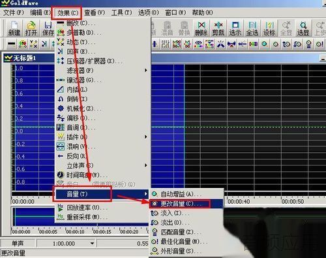The height and width of the screenshot is (258, 326).
Task: Open the 1:00.000 length dropdown
Action: point(92,244)
